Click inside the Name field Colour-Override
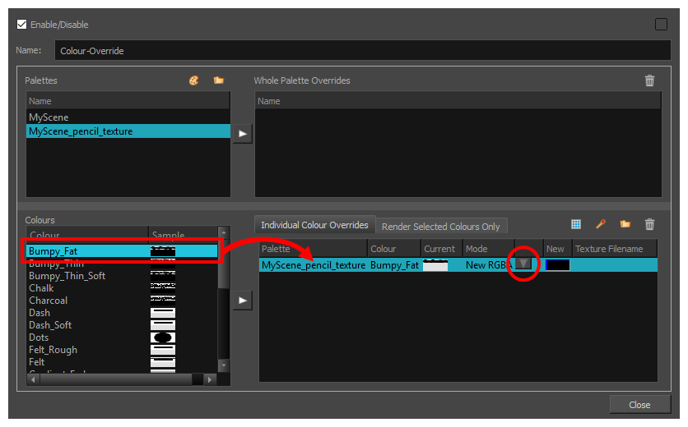This screenshot has height=427, width=688. pyautogui.click(x=362, y=51)
